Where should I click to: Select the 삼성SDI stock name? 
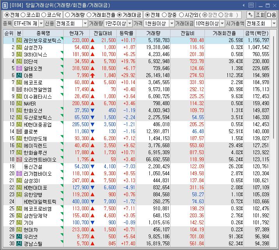(32, 181)
